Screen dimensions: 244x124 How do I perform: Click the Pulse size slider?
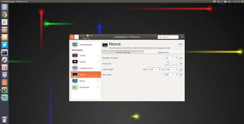172,65
